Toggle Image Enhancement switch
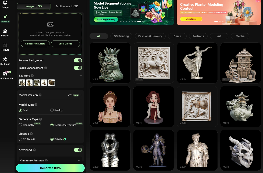 (x=78, y=68)
